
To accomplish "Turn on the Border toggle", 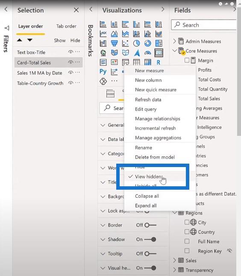I will pos(150,225).
